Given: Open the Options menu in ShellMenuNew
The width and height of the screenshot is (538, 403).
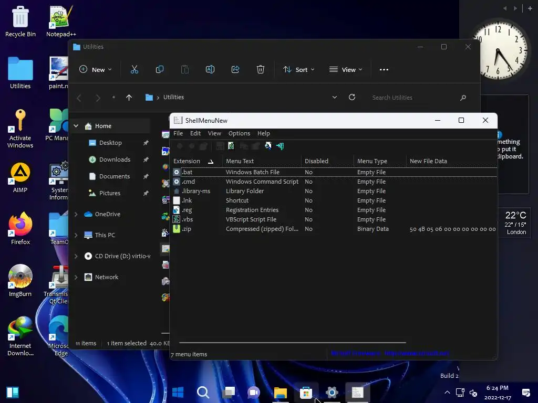Looking at the screenshot, I should [239, 133].
